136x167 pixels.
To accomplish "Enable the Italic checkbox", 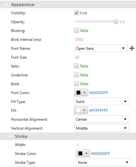I will point(77,66).
